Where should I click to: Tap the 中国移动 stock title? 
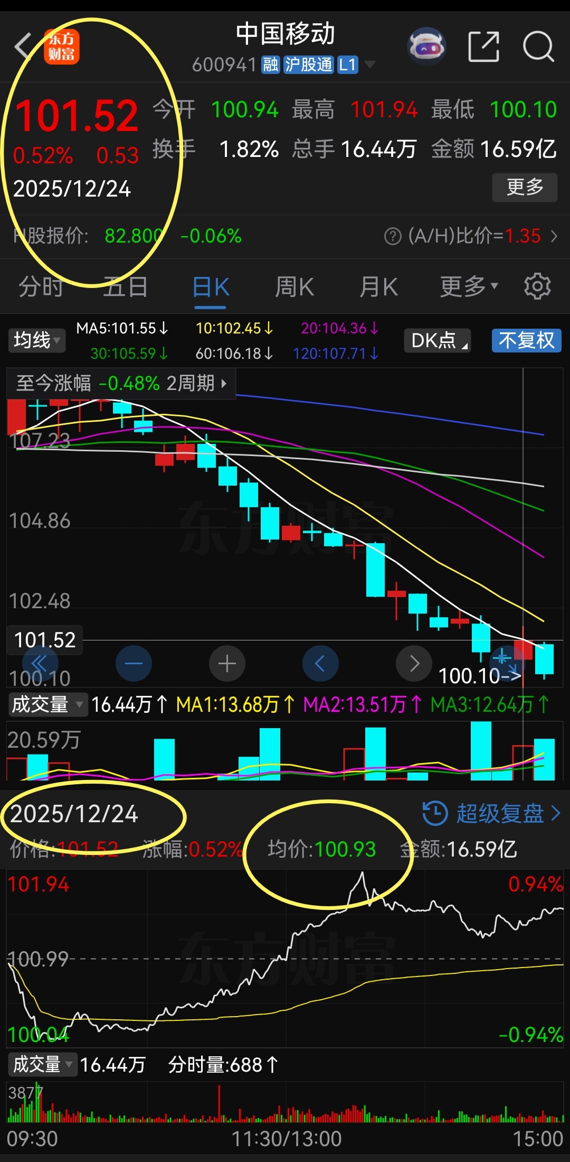285,34
